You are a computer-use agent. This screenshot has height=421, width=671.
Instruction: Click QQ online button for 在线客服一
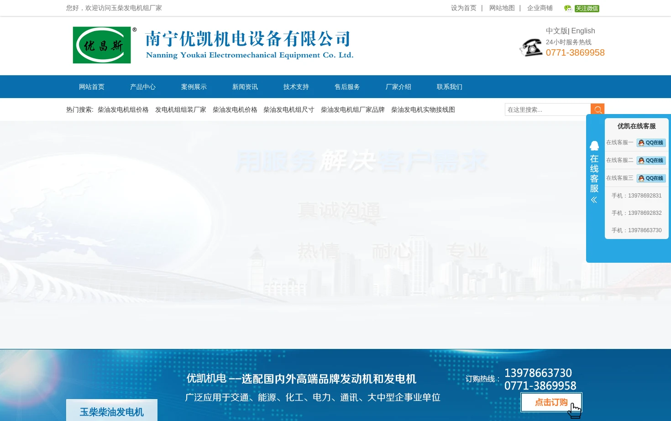(x=651, y=143)
